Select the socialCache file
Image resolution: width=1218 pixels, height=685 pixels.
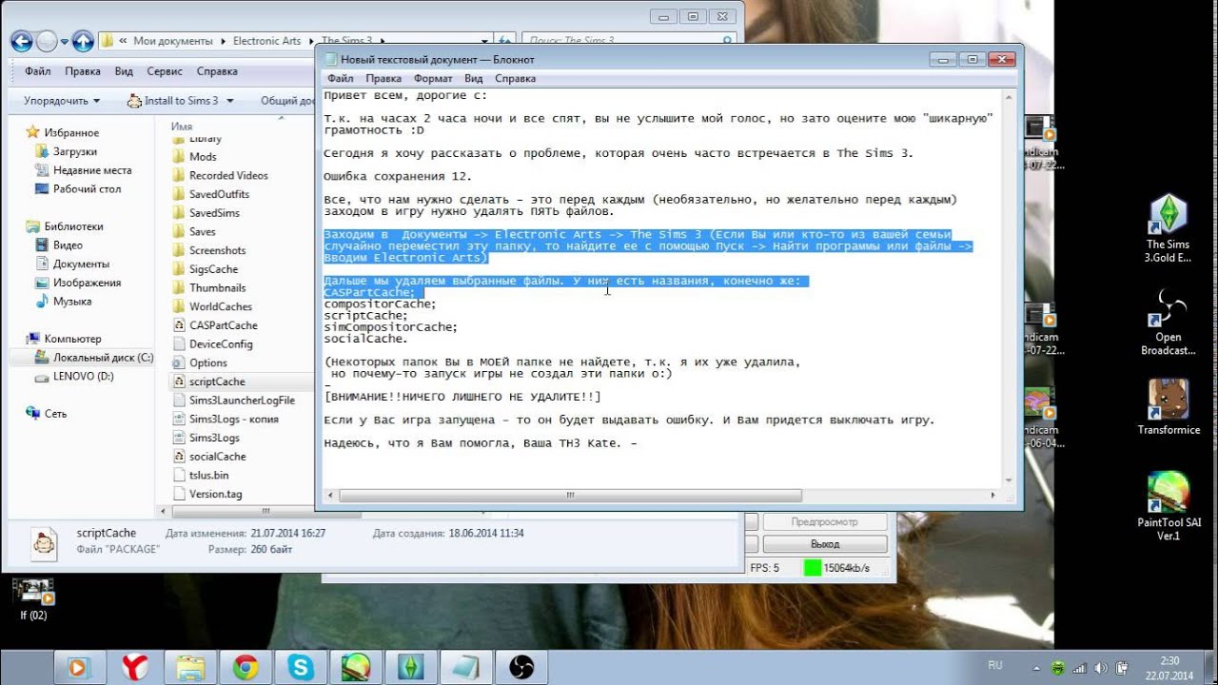(217, 457)
